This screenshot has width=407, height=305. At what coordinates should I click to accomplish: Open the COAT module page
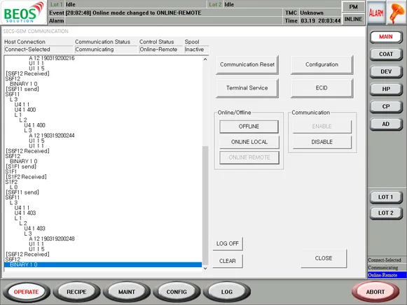tap(386, 54)
